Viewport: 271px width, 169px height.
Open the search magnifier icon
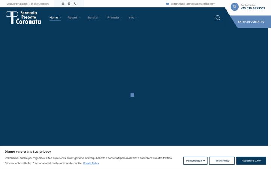pos(218,18)
